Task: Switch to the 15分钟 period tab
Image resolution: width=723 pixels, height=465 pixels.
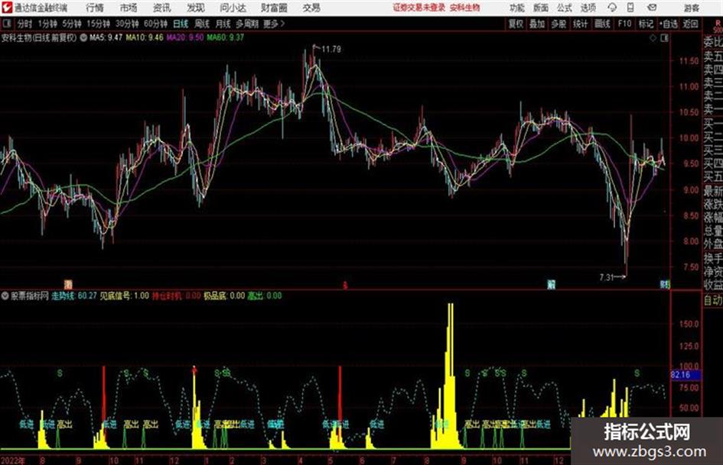Action: pyautogui.click(x=99, y=24)
